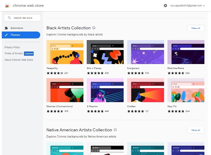The image size is (211, 155).
Task: Open the Stay Flo theme thumbnail
Action: (x=186, y=90)
